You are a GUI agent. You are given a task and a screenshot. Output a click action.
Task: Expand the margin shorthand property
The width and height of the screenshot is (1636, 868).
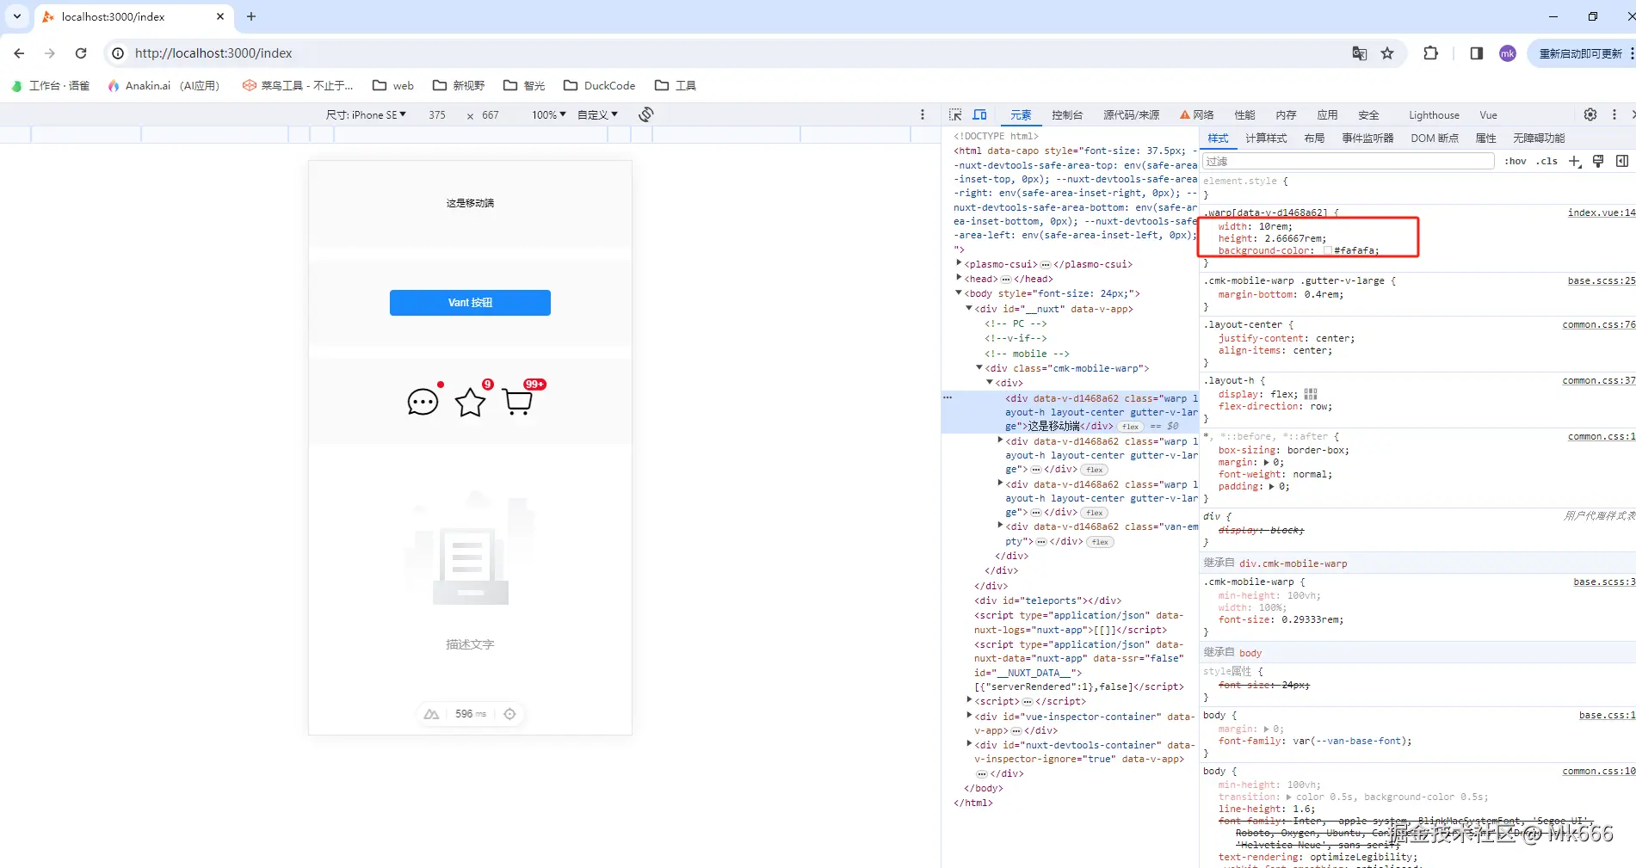pos(1265,463)
